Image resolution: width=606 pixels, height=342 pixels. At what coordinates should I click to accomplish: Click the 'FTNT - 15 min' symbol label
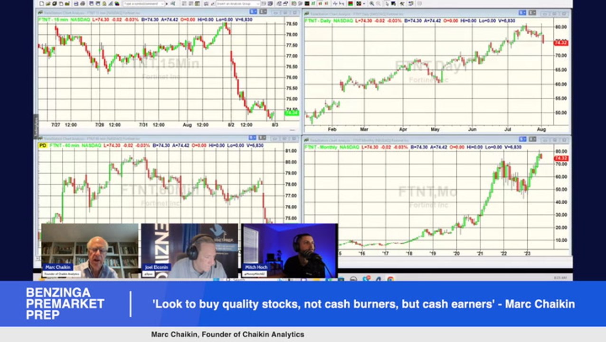point(54,19)
